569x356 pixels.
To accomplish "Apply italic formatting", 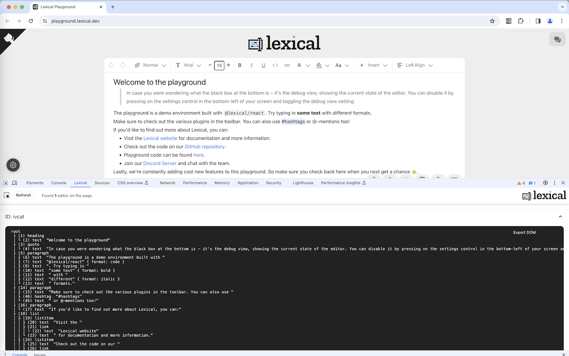I will [252, 65].
